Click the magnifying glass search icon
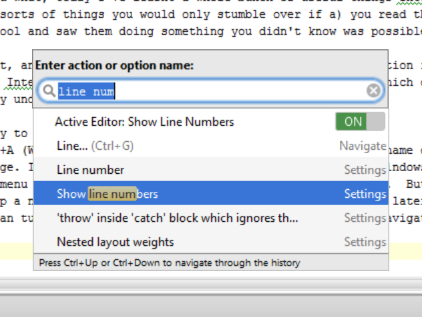 pyautogui.click(x=48, y=91)
